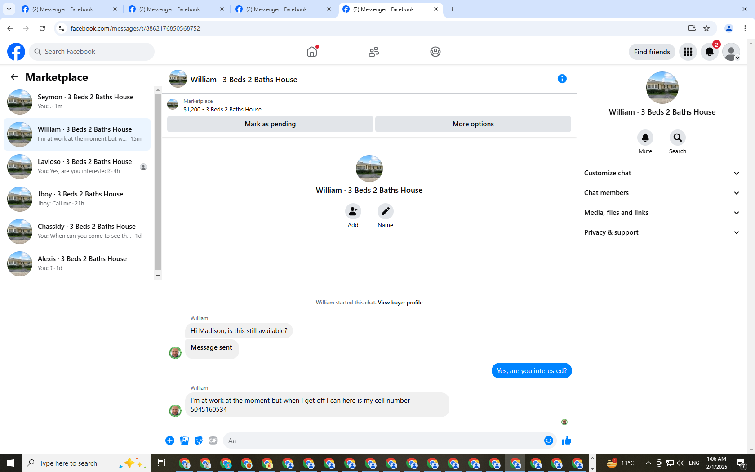Open the tab search dropdown
Image resolution: width=755 pixels, height=472 pixels.
pos(9,9)
